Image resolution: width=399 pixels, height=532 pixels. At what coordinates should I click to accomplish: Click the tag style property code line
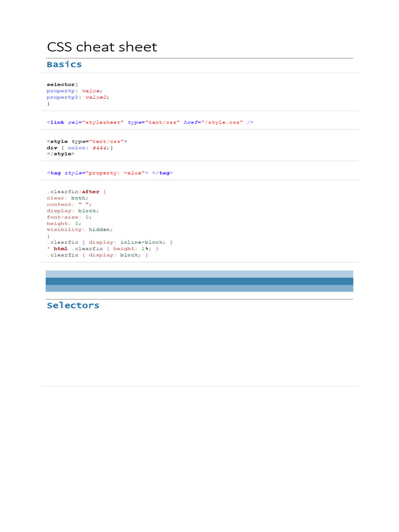pyautogui.click(x=110, y=173)
